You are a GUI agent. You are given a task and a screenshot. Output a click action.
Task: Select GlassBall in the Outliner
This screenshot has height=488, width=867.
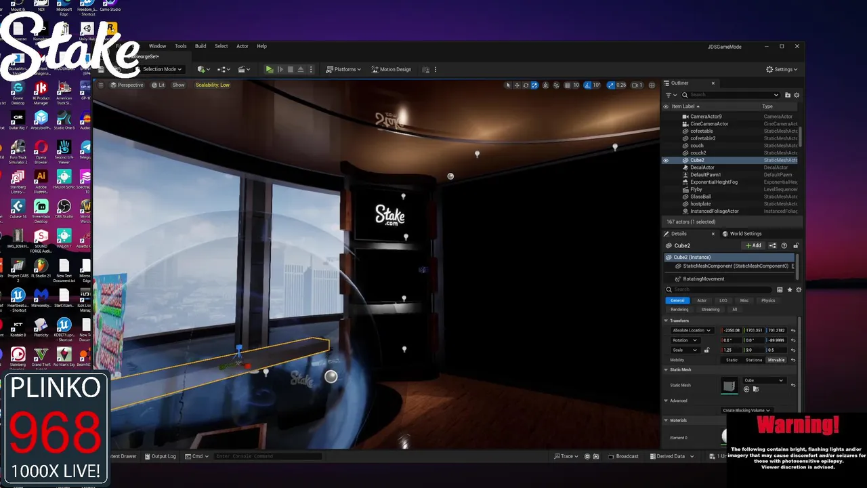tap(700, 197)
